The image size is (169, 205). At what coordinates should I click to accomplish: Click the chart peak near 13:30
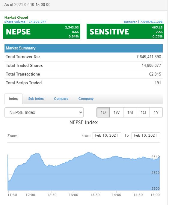89,153
